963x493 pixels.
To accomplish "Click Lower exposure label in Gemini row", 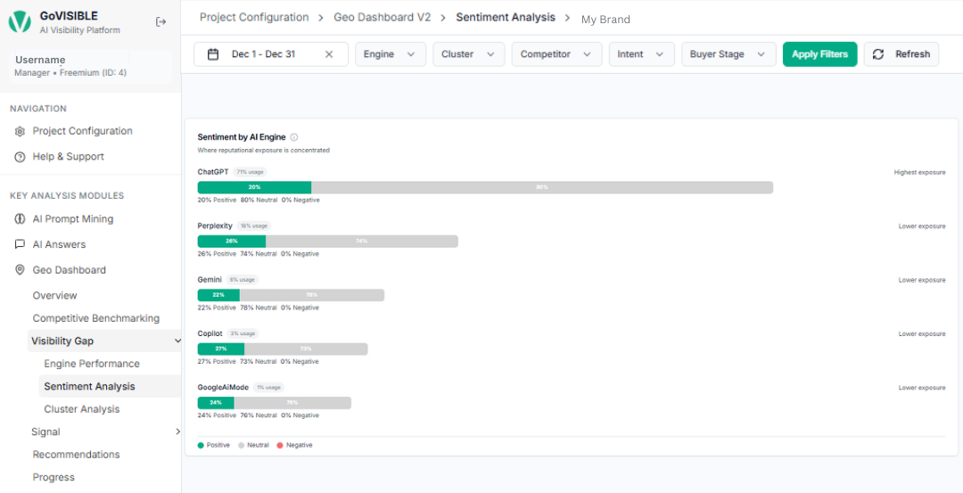I will tap(922, 280).
